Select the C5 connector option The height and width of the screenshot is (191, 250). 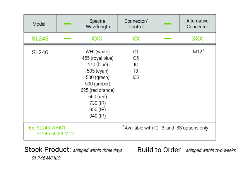click(x=136, y=58)
